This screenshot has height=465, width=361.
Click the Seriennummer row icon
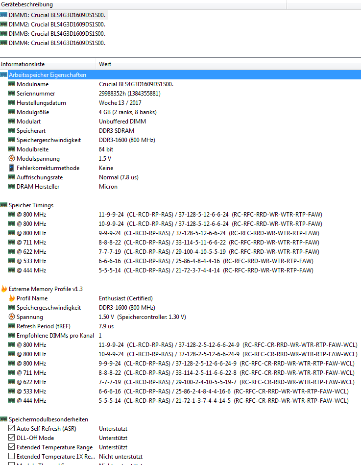click(12, 94)
